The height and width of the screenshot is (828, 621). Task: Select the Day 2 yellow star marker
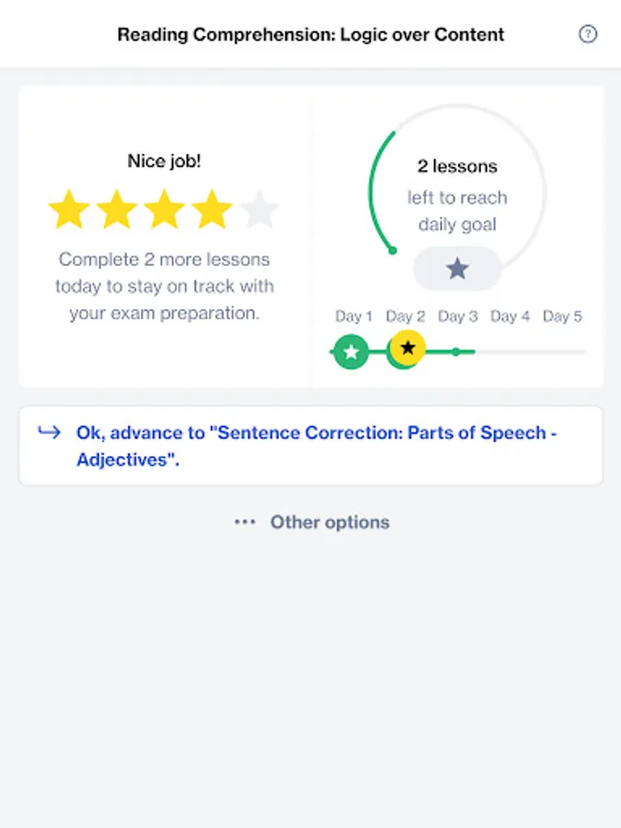pyautogui.click(x=408, y=348)
